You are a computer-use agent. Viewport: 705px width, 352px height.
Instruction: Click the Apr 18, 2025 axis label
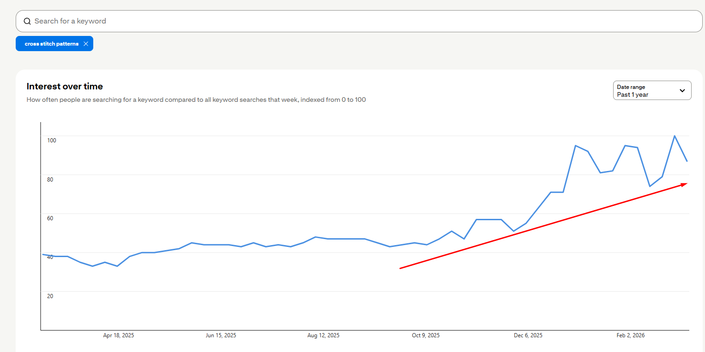tap(119, 335)
